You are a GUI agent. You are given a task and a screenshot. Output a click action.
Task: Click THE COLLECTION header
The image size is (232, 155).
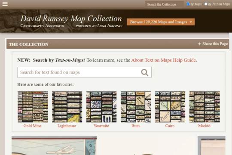click(29, 44)
